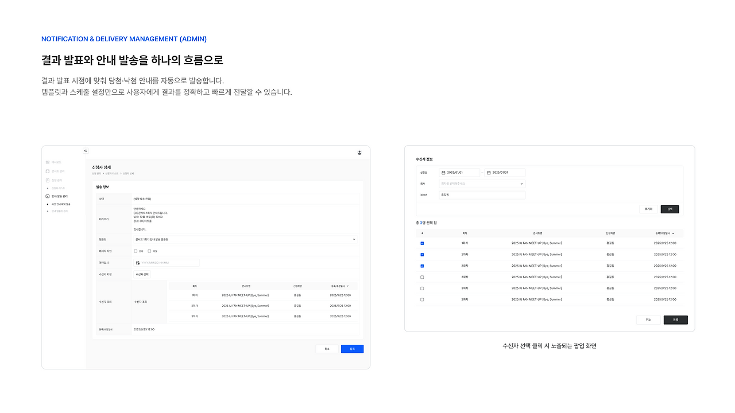735x413 pixels.
Task: Open 안내 템플릿 관리 in the sidebar
Action: pos(60,211)
